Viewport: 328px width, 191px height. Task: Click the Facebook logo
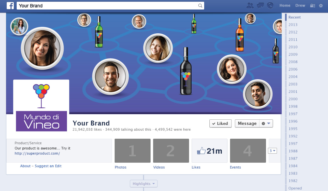tap(10, 5)
